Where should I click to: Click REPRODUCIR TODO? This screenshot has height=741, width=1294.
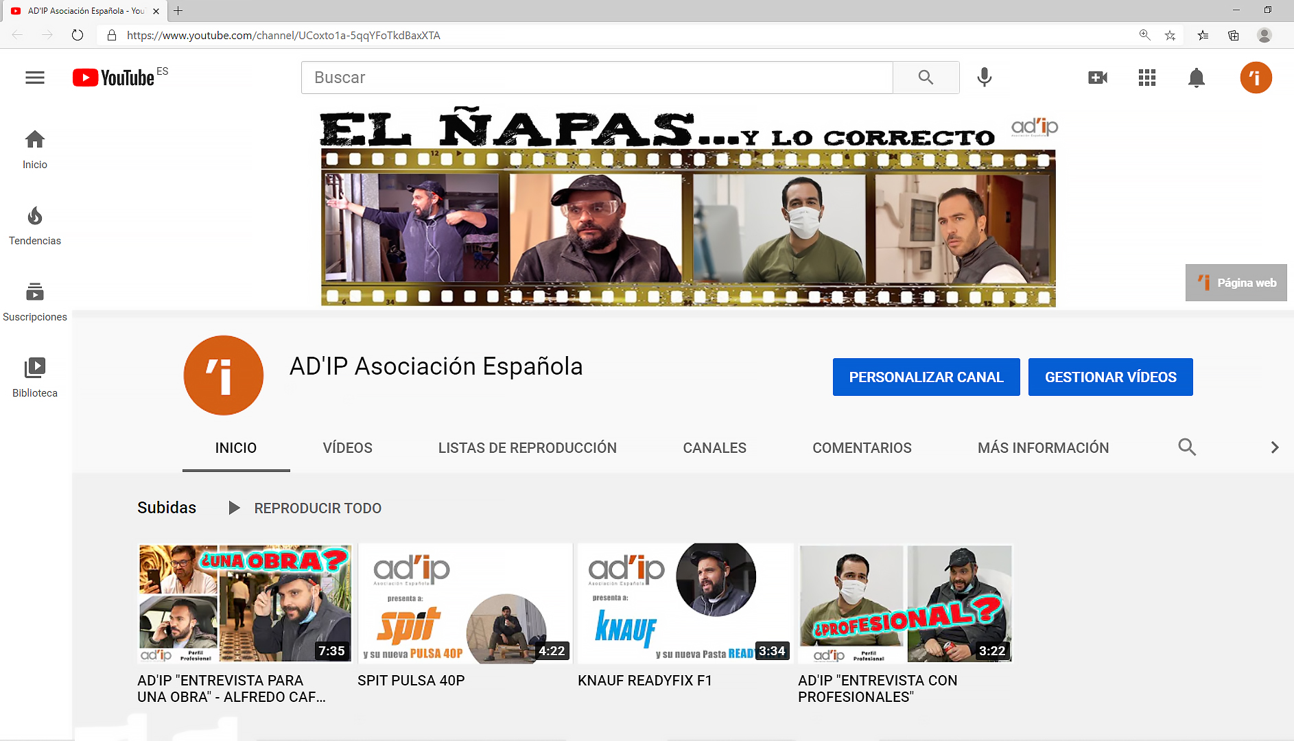(305, 508)
